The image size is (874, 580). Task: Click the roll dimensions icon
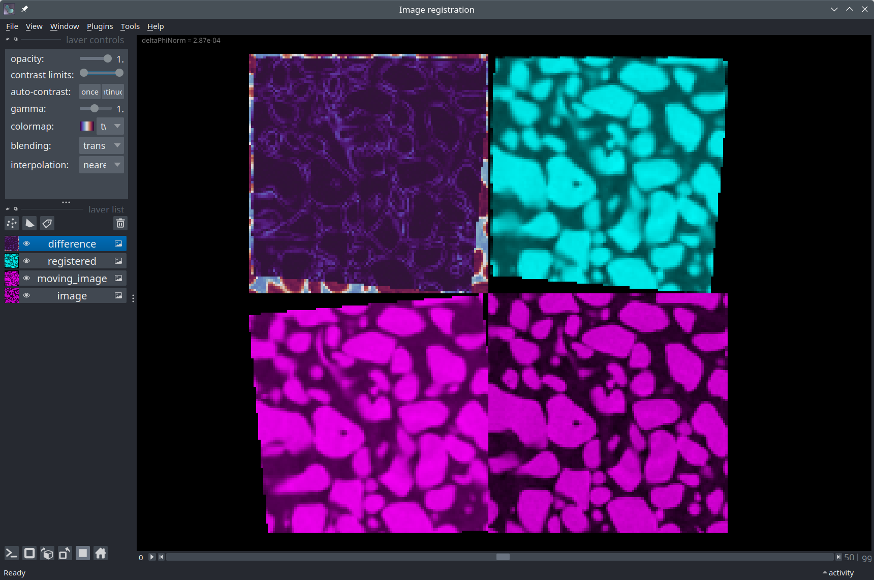point(47,553)
